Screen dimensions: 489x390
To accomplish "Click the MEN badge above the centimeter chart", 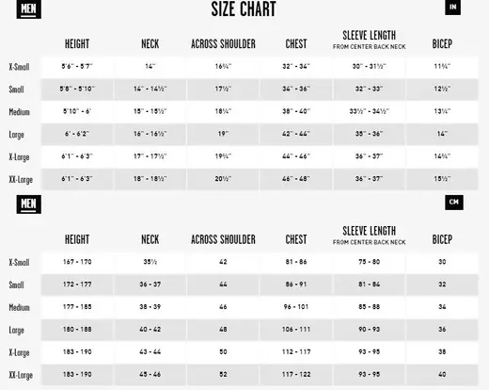I will click(x=29, y=204).
